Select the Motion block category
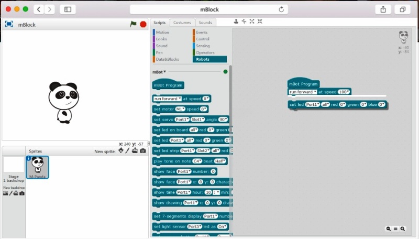Image resolution: width=419 pixels, height=239 pixels. [162, 32]
